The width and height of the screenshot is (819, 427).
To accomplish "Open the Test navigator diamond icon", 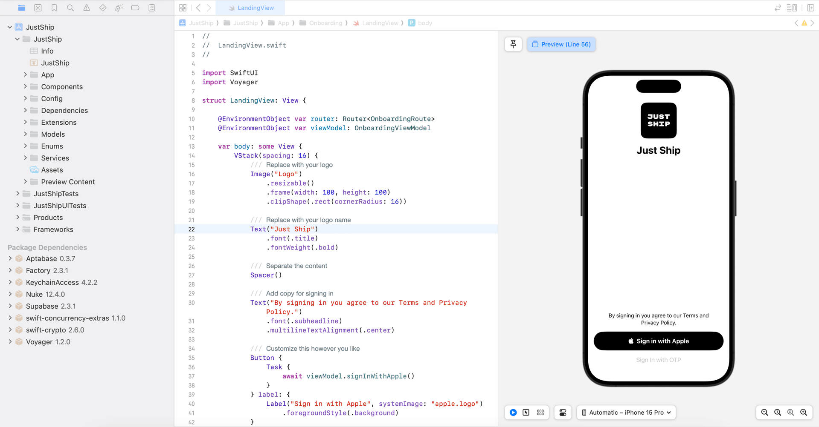I will click(x=103, y=8).
